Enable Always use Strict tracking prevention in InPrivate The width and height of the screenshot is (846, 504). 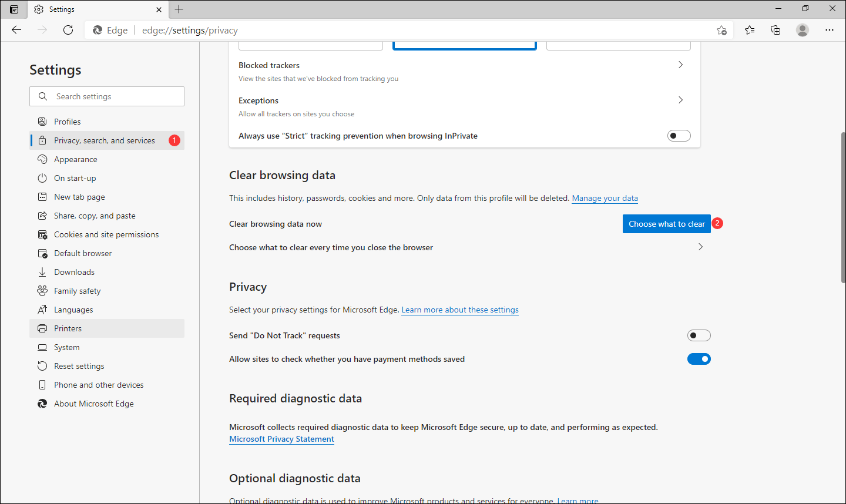(x=679, y=135)
